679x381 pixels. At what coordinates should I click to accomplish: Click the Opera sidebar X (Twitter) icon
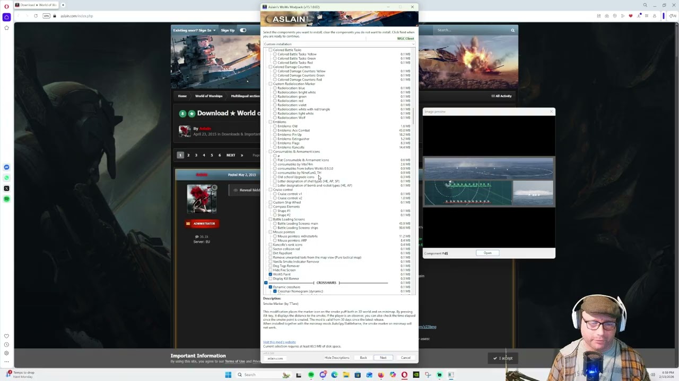tap(6, 188)
